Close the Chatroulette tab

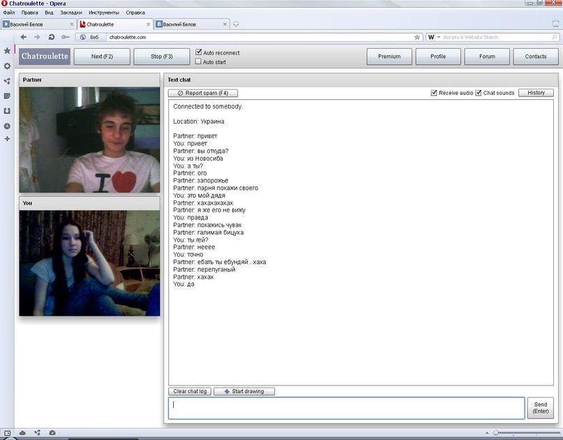point(149,24)
